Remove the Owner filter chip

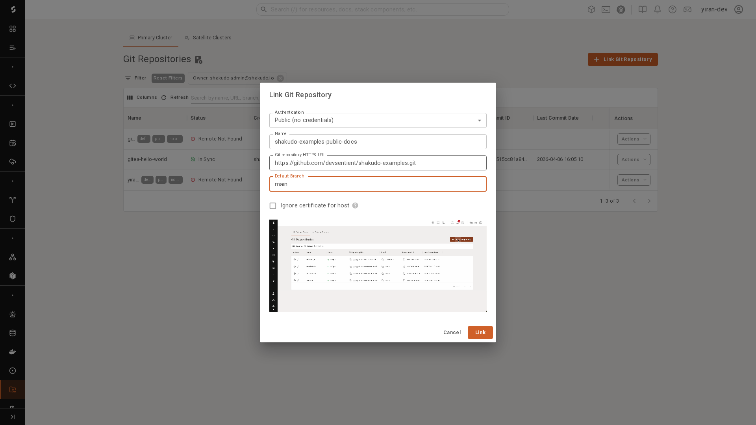pos(280,78)
